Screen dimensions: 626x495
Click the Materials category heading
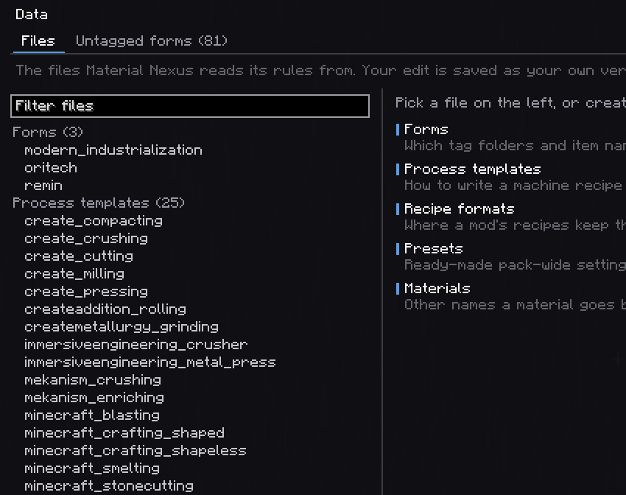[x=437, y=289]
